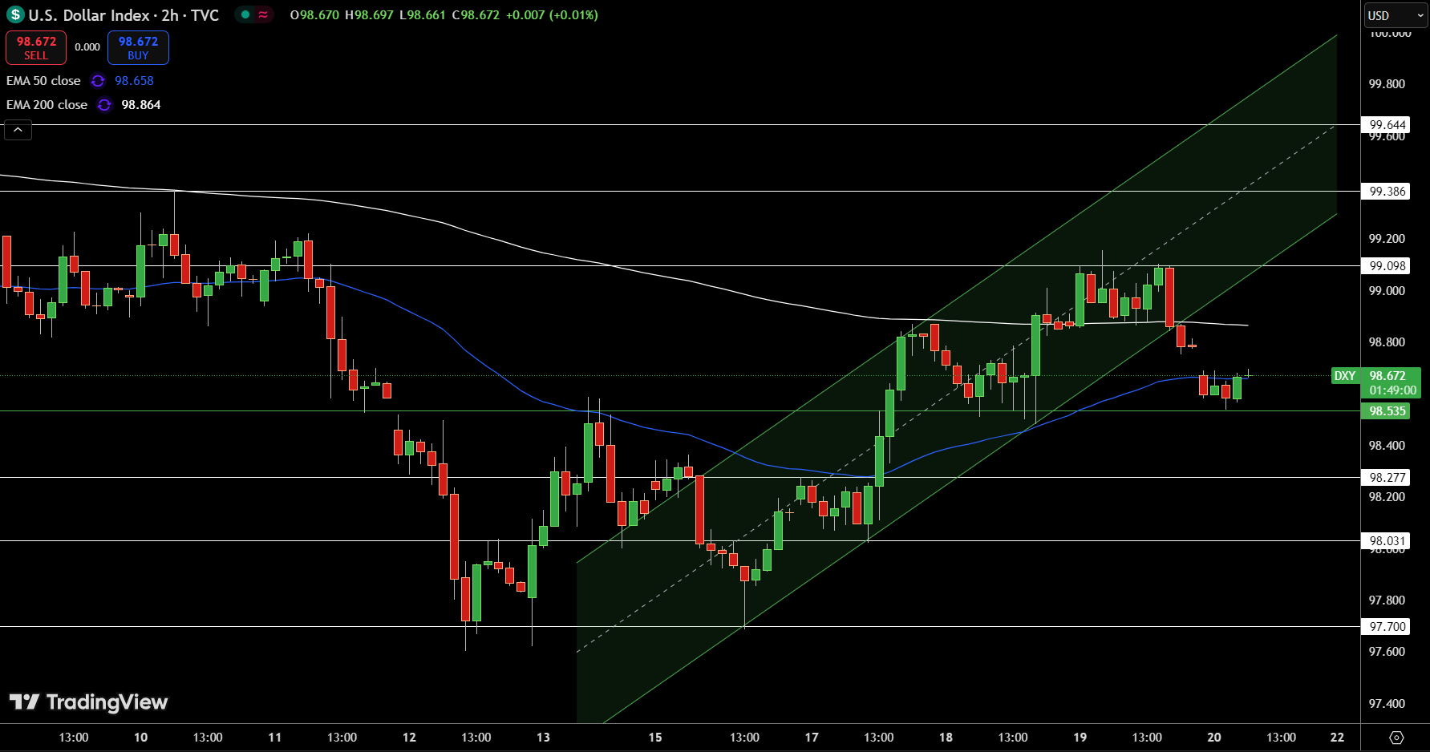1430x752 pixels.
Task: Select the EMA 50 close indicator label
Action: (x=43, y=81)
